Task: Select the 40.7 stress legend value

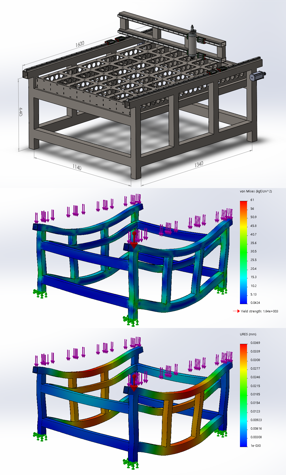Action: tap(254, 234)
